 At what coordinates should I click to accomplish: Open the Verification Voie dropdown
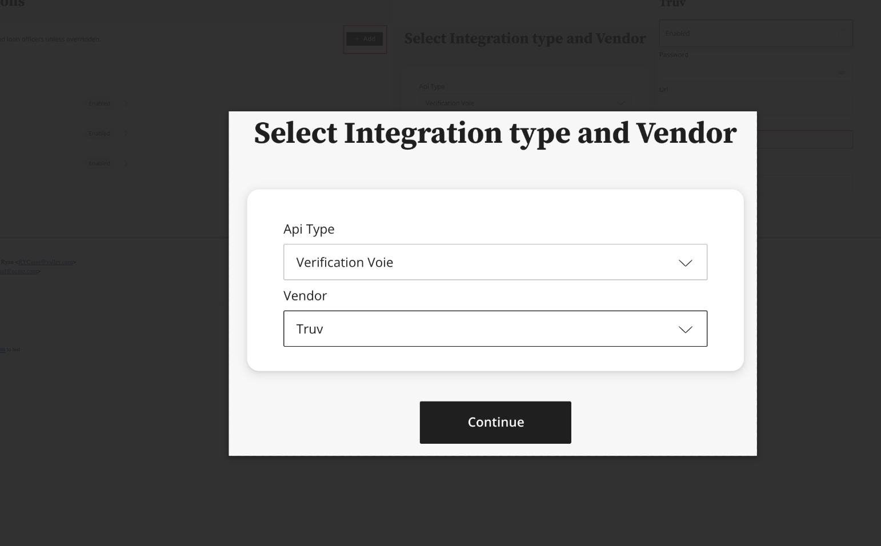click(x=495, y=262)
